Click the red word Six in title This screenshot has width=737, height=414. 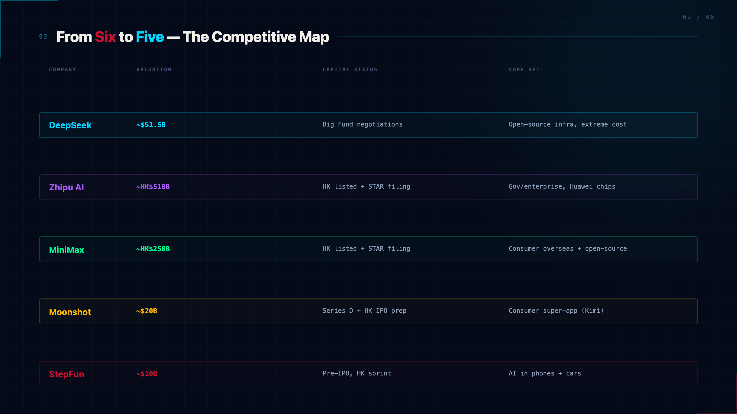(x=105, y=37)
